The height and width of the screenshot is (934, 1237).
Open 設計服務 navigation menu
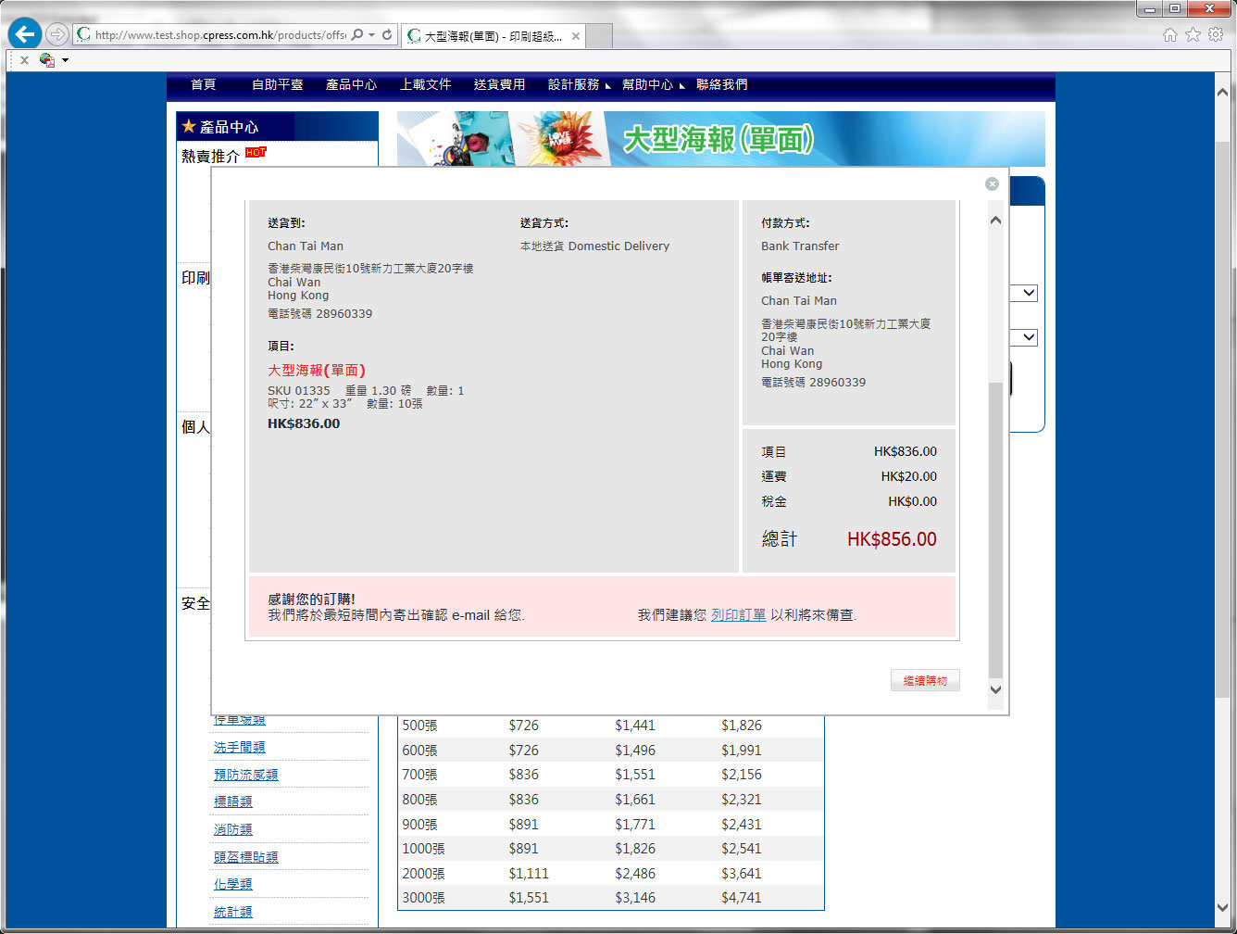click(573, 84)
